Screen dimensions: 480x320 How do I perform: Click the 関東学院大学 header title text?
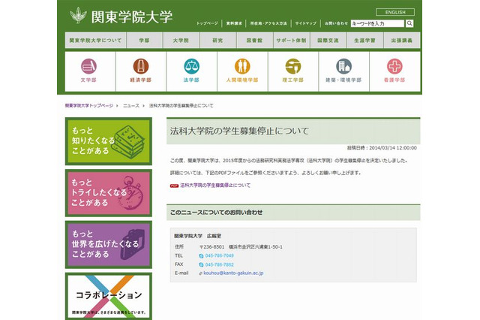[x=132, y=17]
